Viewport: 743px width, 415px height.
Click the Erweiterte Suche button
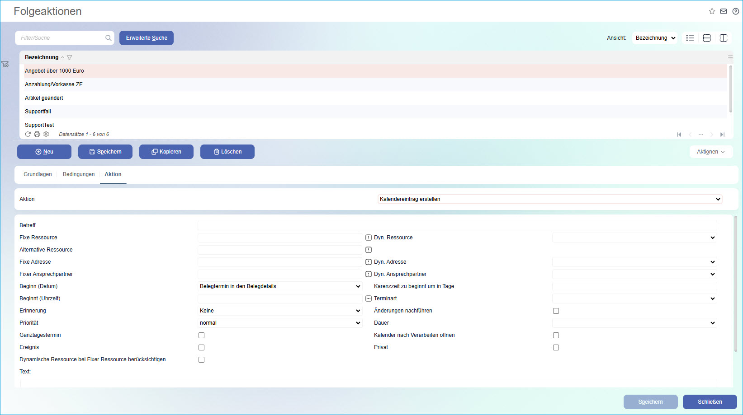point(147,38)
